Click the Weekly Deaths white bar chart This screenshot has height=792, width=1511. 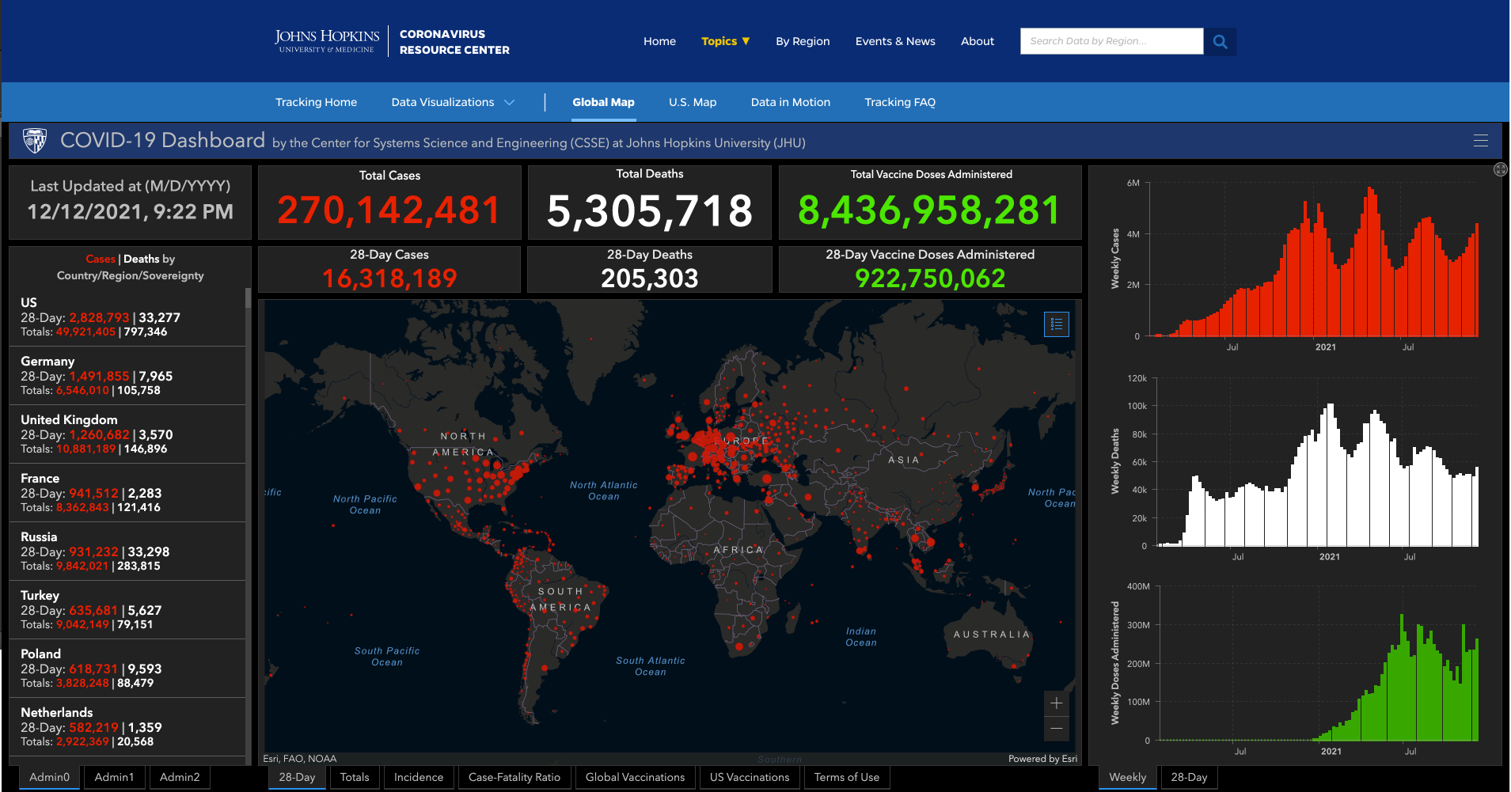tap(1317, 473)
